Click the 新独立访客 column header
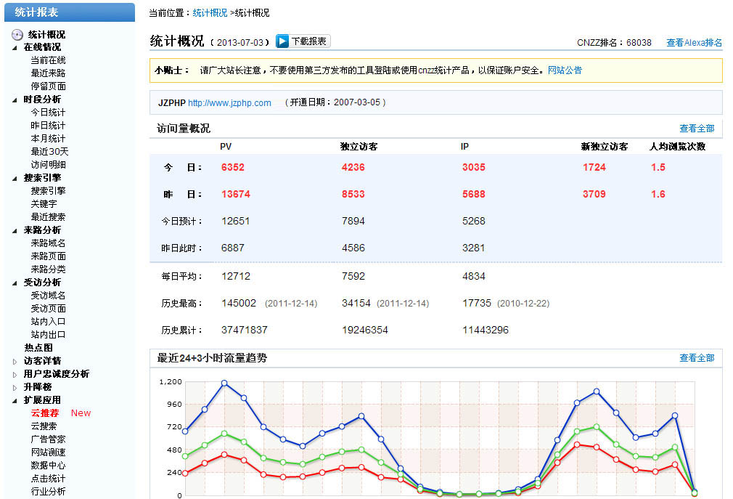 pyautogui.click(x=605, y=147)
